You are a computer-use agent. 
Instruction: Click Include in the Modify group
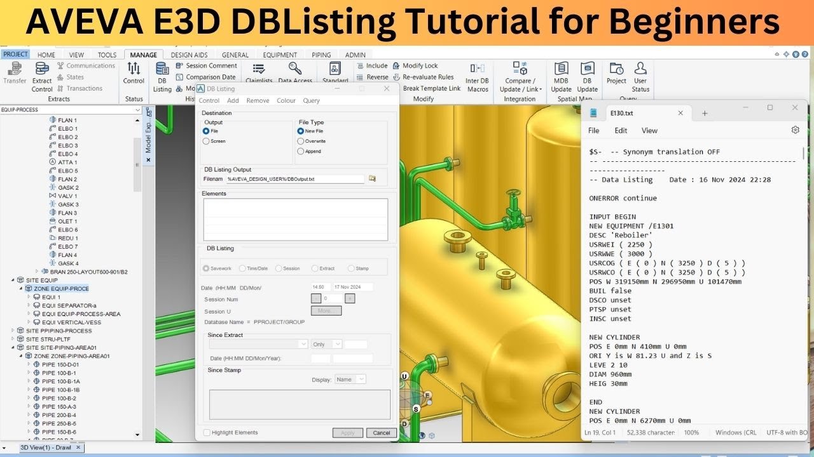(x=371, y=65)
